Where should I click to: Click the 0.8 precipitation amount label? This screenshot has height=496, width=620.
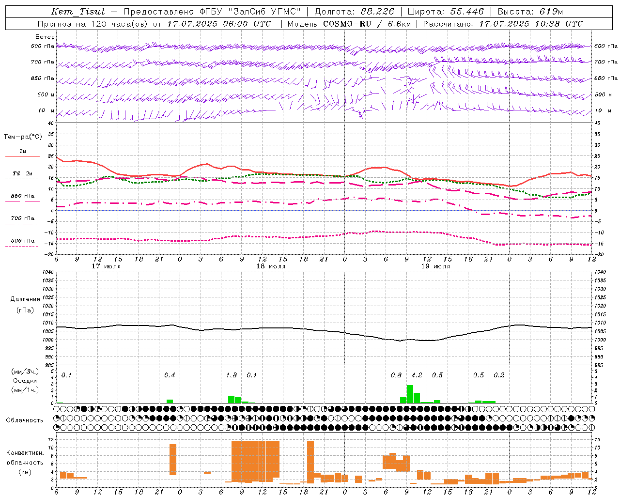pos(396,375)
